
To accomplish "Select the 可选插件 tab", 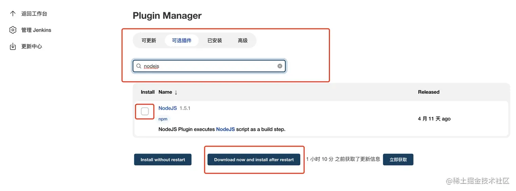I will pos(182,40).
